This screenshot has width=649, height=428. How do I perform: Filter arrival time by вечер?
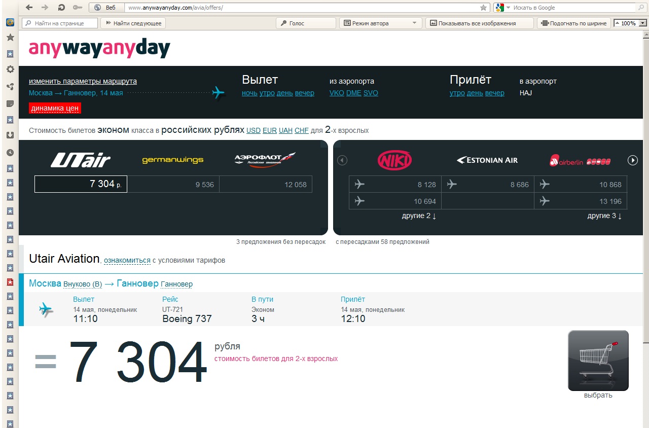495,93
